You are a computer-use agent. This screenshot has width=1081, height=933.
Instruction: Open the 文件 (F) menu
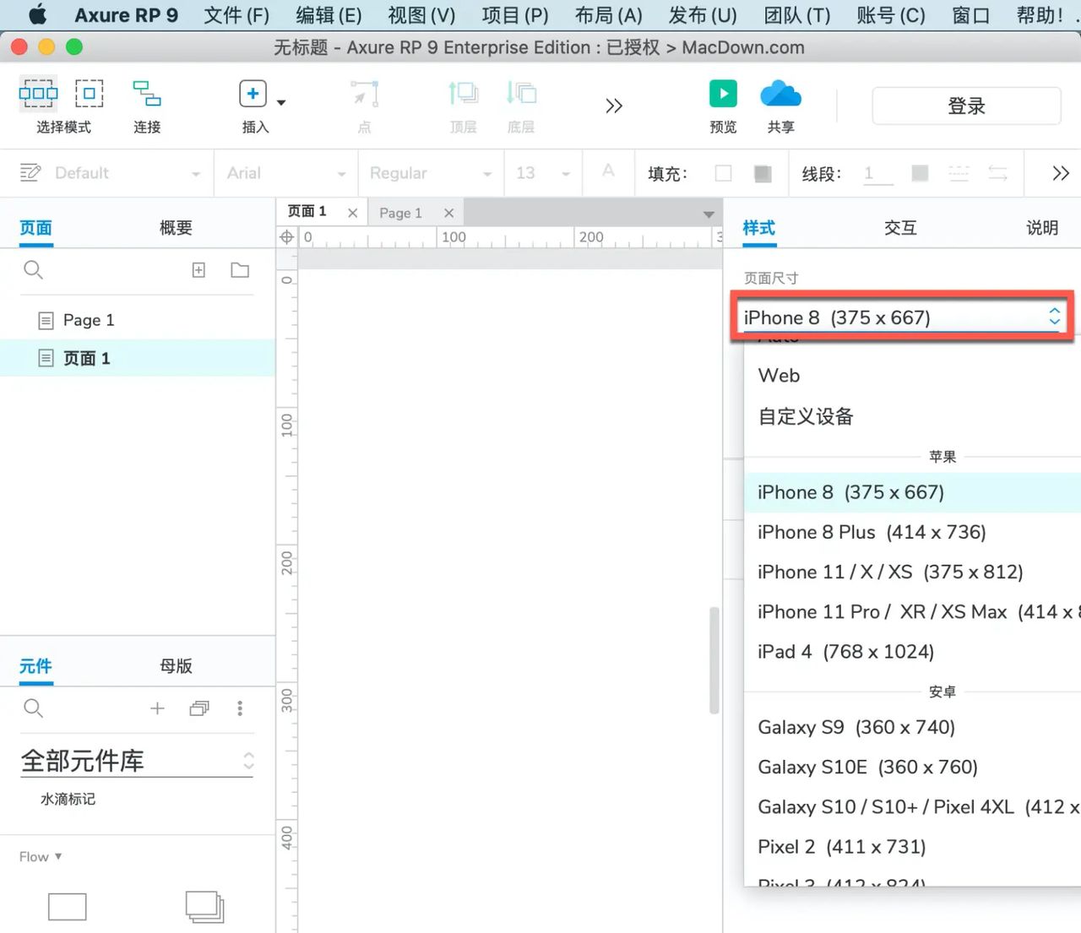[x=236, y=15]
